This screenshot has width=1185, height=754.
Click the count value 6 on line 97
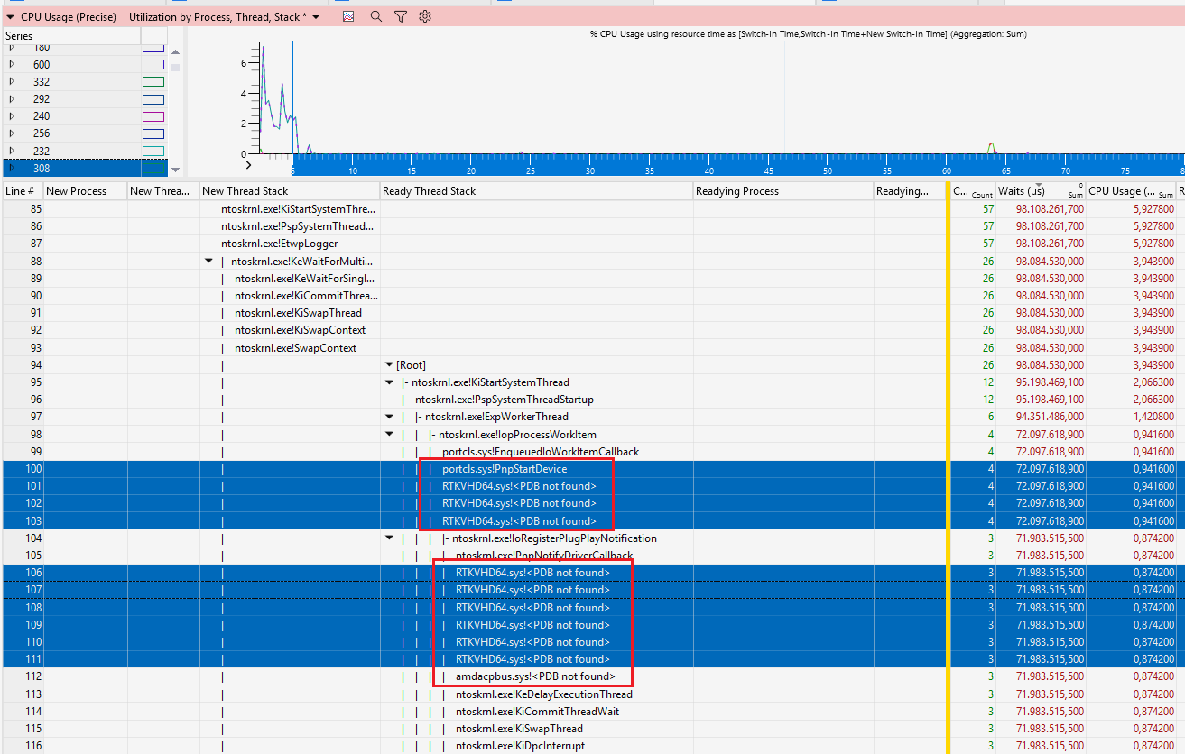tap(990, 418)
